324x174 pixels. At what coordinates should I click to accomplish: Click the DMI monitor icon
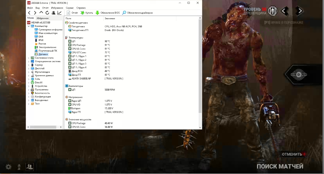[x=36, y=37]
